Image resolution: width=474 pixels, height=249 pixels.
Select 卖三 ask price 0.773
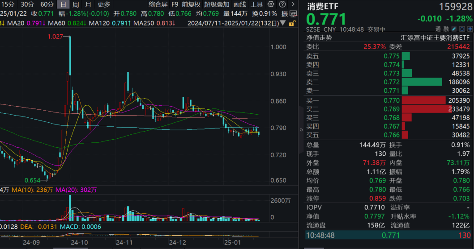(392, 73)
